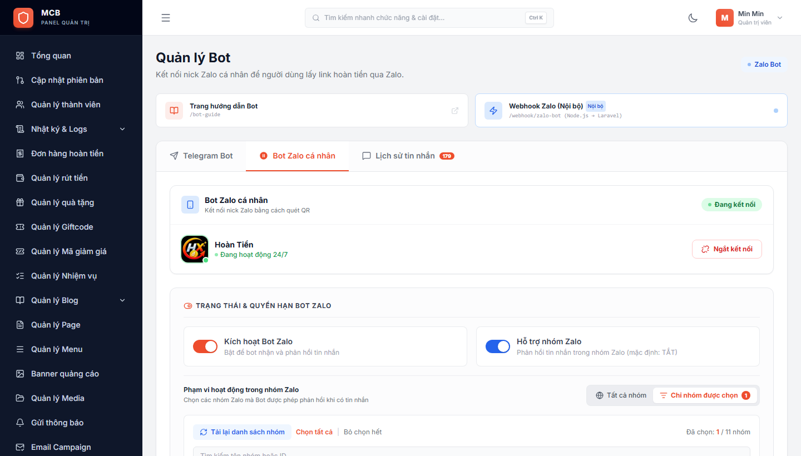
Task: Click the Quản lý Bot page heading
Action: (193, 58)
